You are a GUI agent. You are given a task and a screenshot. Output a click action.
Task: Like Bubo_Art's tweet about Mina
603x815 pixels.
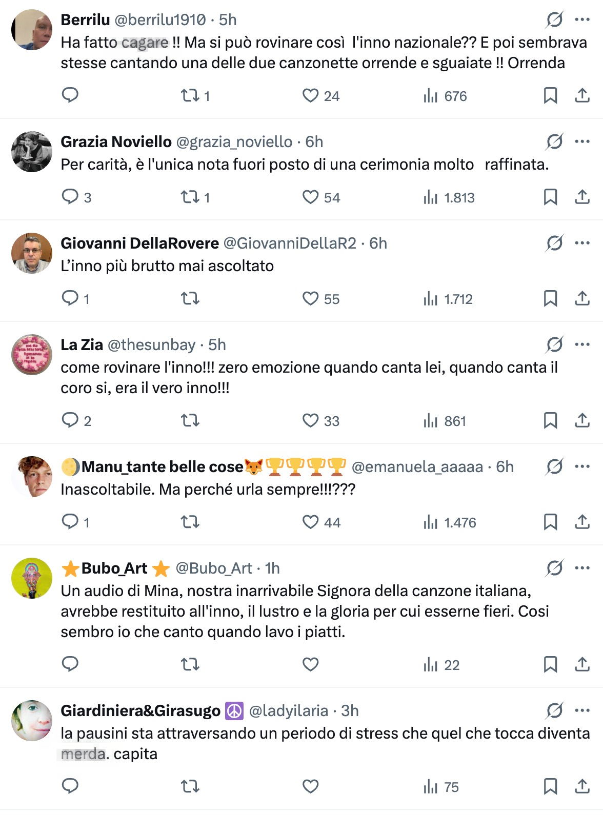(310, 664)
